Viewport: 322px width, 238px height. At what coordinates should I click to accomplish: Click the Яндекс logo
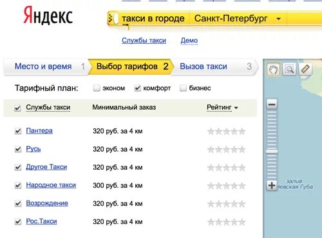tap(48, 15)
